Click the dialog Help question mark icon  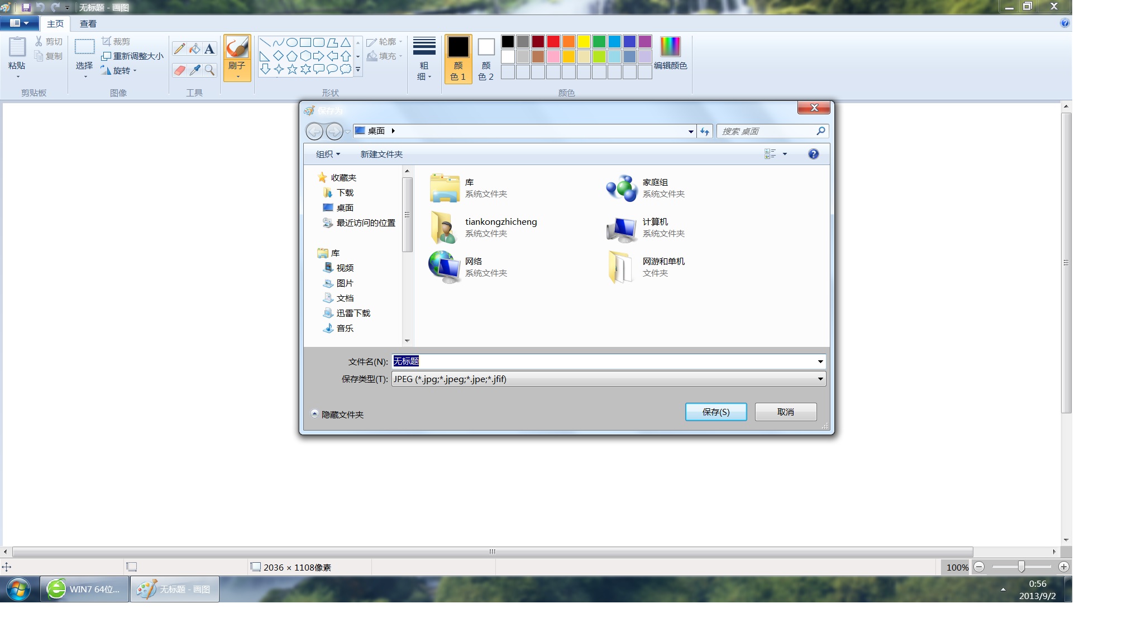(813, 154)
